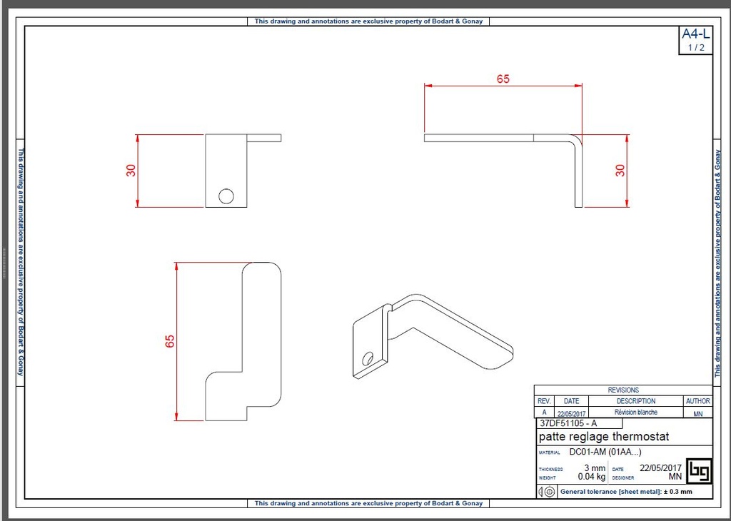This screenshot has height=521, width=731.
Task: Select the Révision blanche description cell
Action: point(635,413)
